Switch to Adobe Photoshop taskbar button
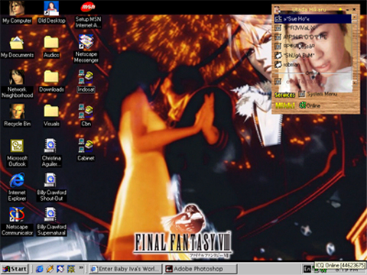Screen dimensions: 367x275 (x=200, y=269)
